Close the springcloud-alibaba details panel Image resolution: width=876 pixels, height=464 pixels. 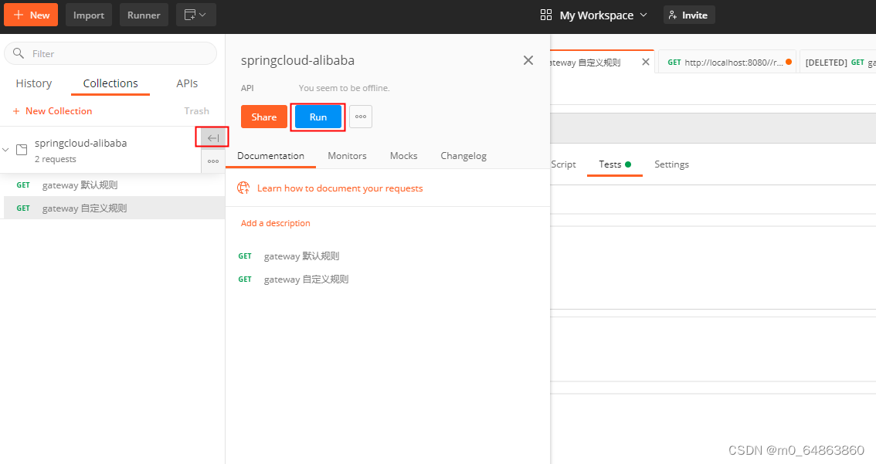tap(528, 60)
